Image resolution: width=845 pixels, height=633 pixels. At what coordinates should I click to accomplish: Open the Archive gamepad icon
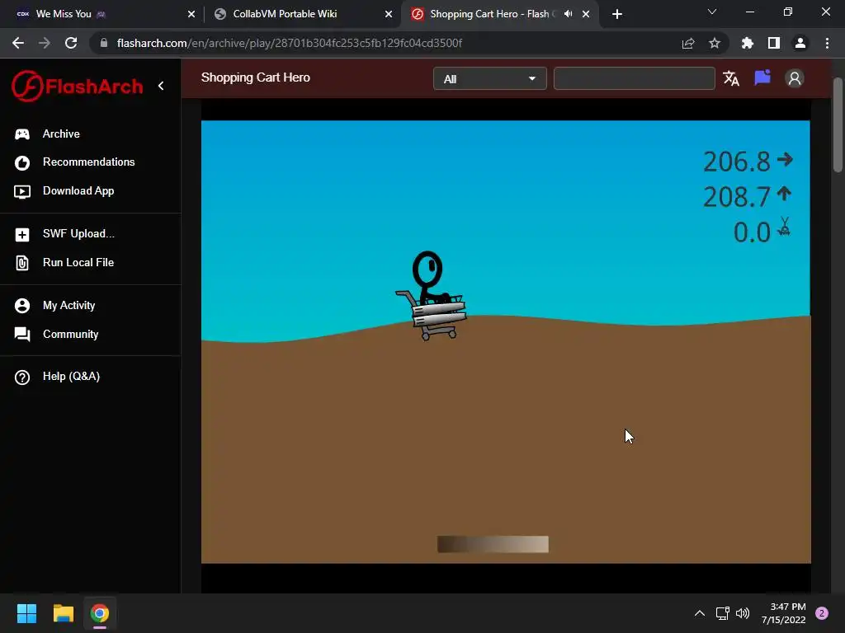point(22,134)
